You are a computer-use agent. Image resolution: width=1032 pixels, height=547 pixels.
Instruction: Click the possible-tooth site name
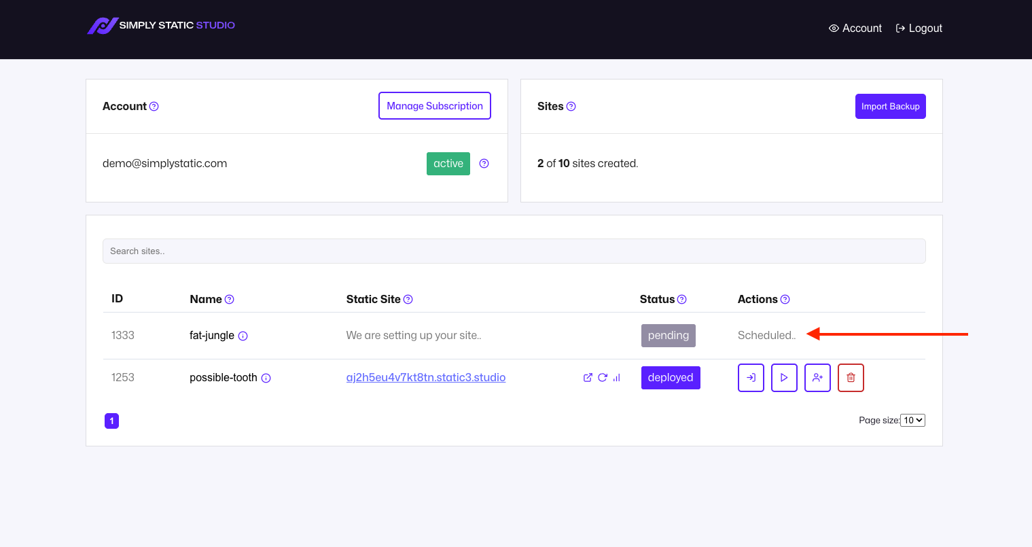[x=224, y=378]
